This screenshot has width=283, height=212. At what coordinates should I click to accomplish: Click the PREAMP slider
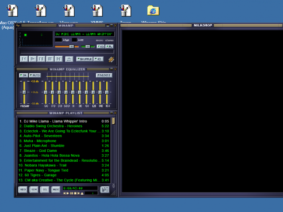(24, 92)
